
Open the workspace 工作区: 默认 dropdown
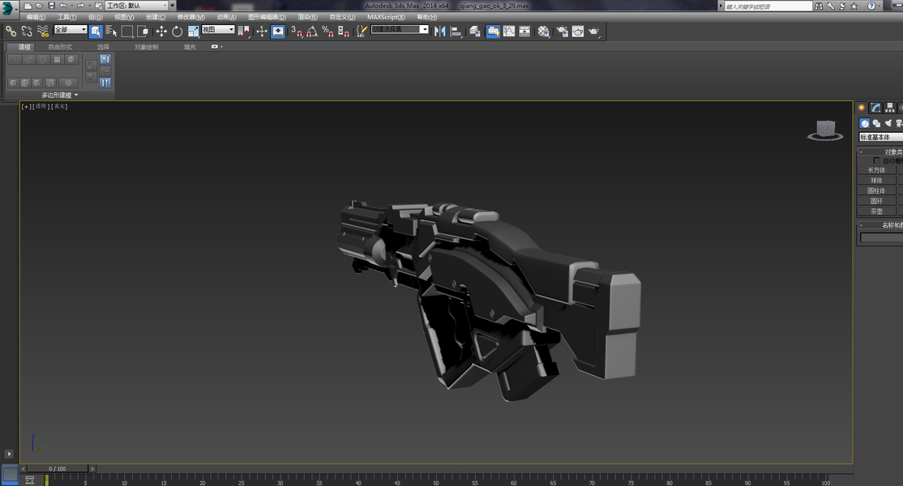(x=136, y=6)
